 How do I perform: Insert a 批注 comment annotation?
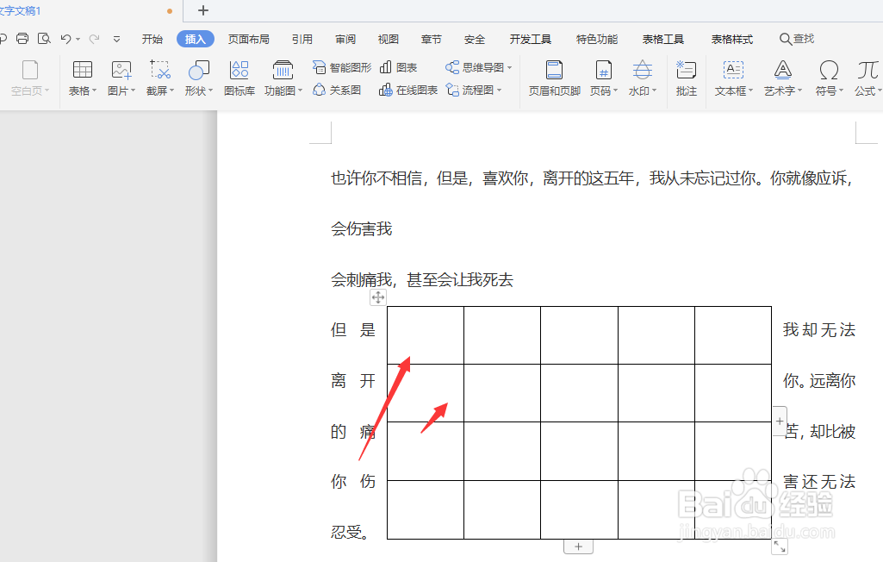[687, 78]
